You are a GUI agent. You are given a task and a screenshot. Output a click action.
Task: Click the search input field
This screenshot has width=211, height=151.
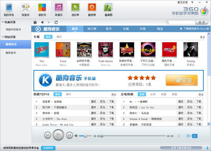(x=180, y=22)
